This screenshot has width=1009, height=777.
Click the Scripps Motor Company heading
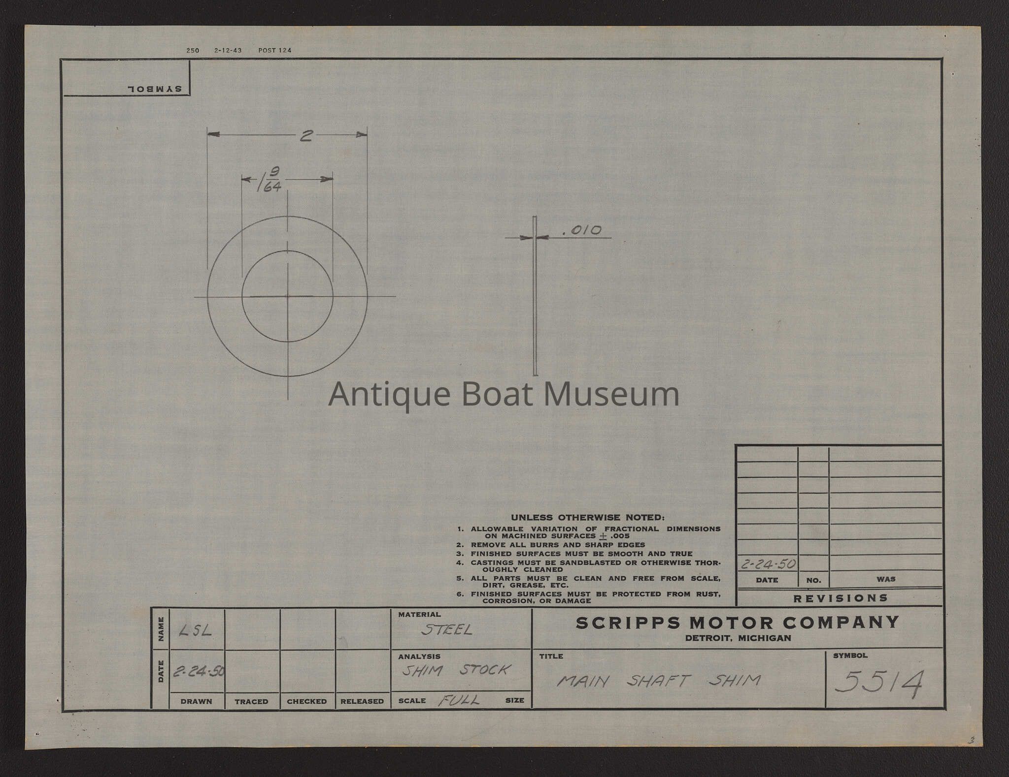tap(738, 622)
